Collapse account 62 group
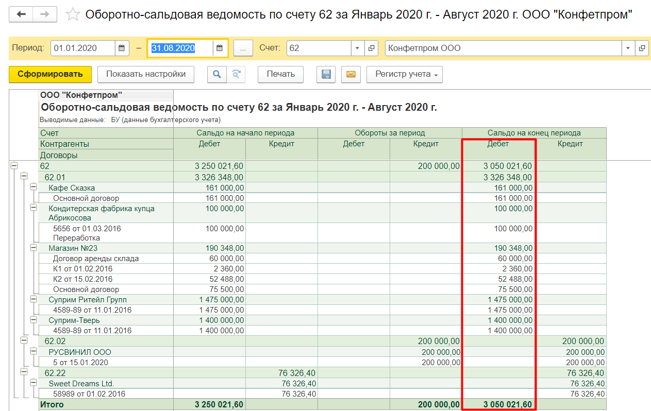 (x=14, y=166)
